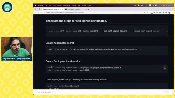Viewport: 175px width, 98px height.
Task: Switch to the Kubernetes Civo.com tab
Action: click(x=75, y=9)
